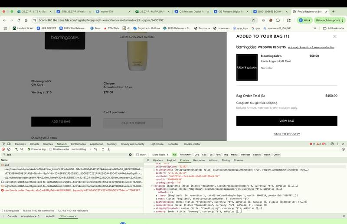Expand the shippingThreshold object in preview
The width and height of the screenshot is (347, 224).
154,208
